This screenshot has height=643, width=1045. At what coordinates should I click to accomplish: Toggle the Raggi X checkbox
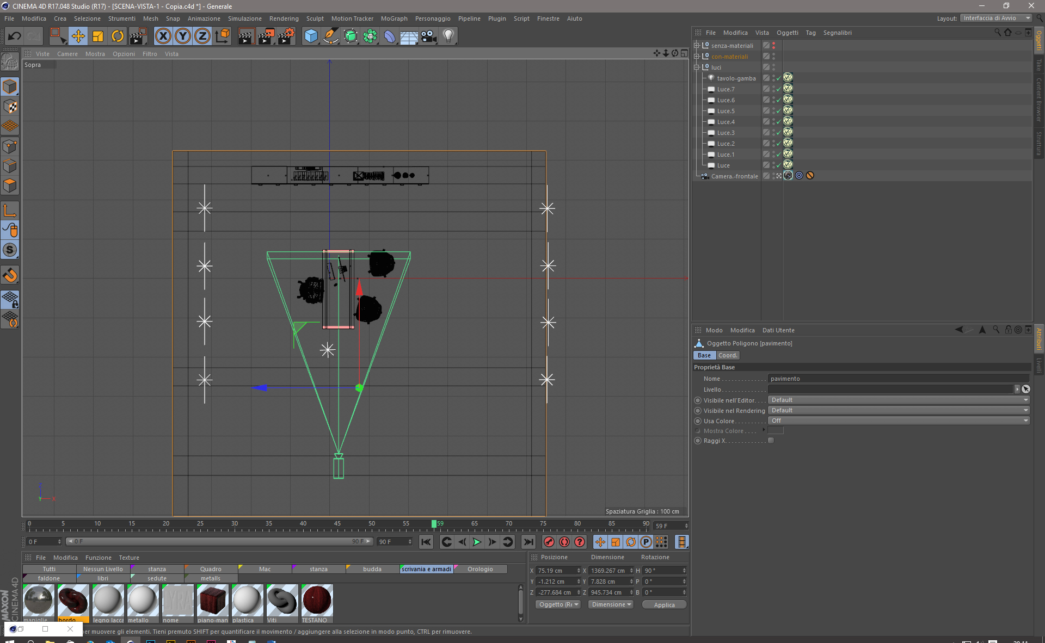[771, 441]
